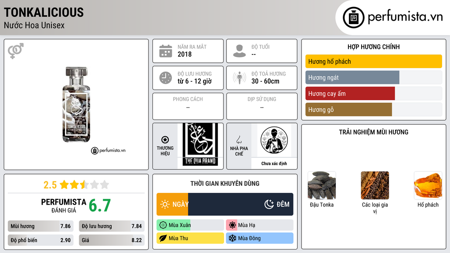450x253 pixels.
Task: Select the Mùa Đông season bar
Action: pyautogui.click(x=260, y=238)
